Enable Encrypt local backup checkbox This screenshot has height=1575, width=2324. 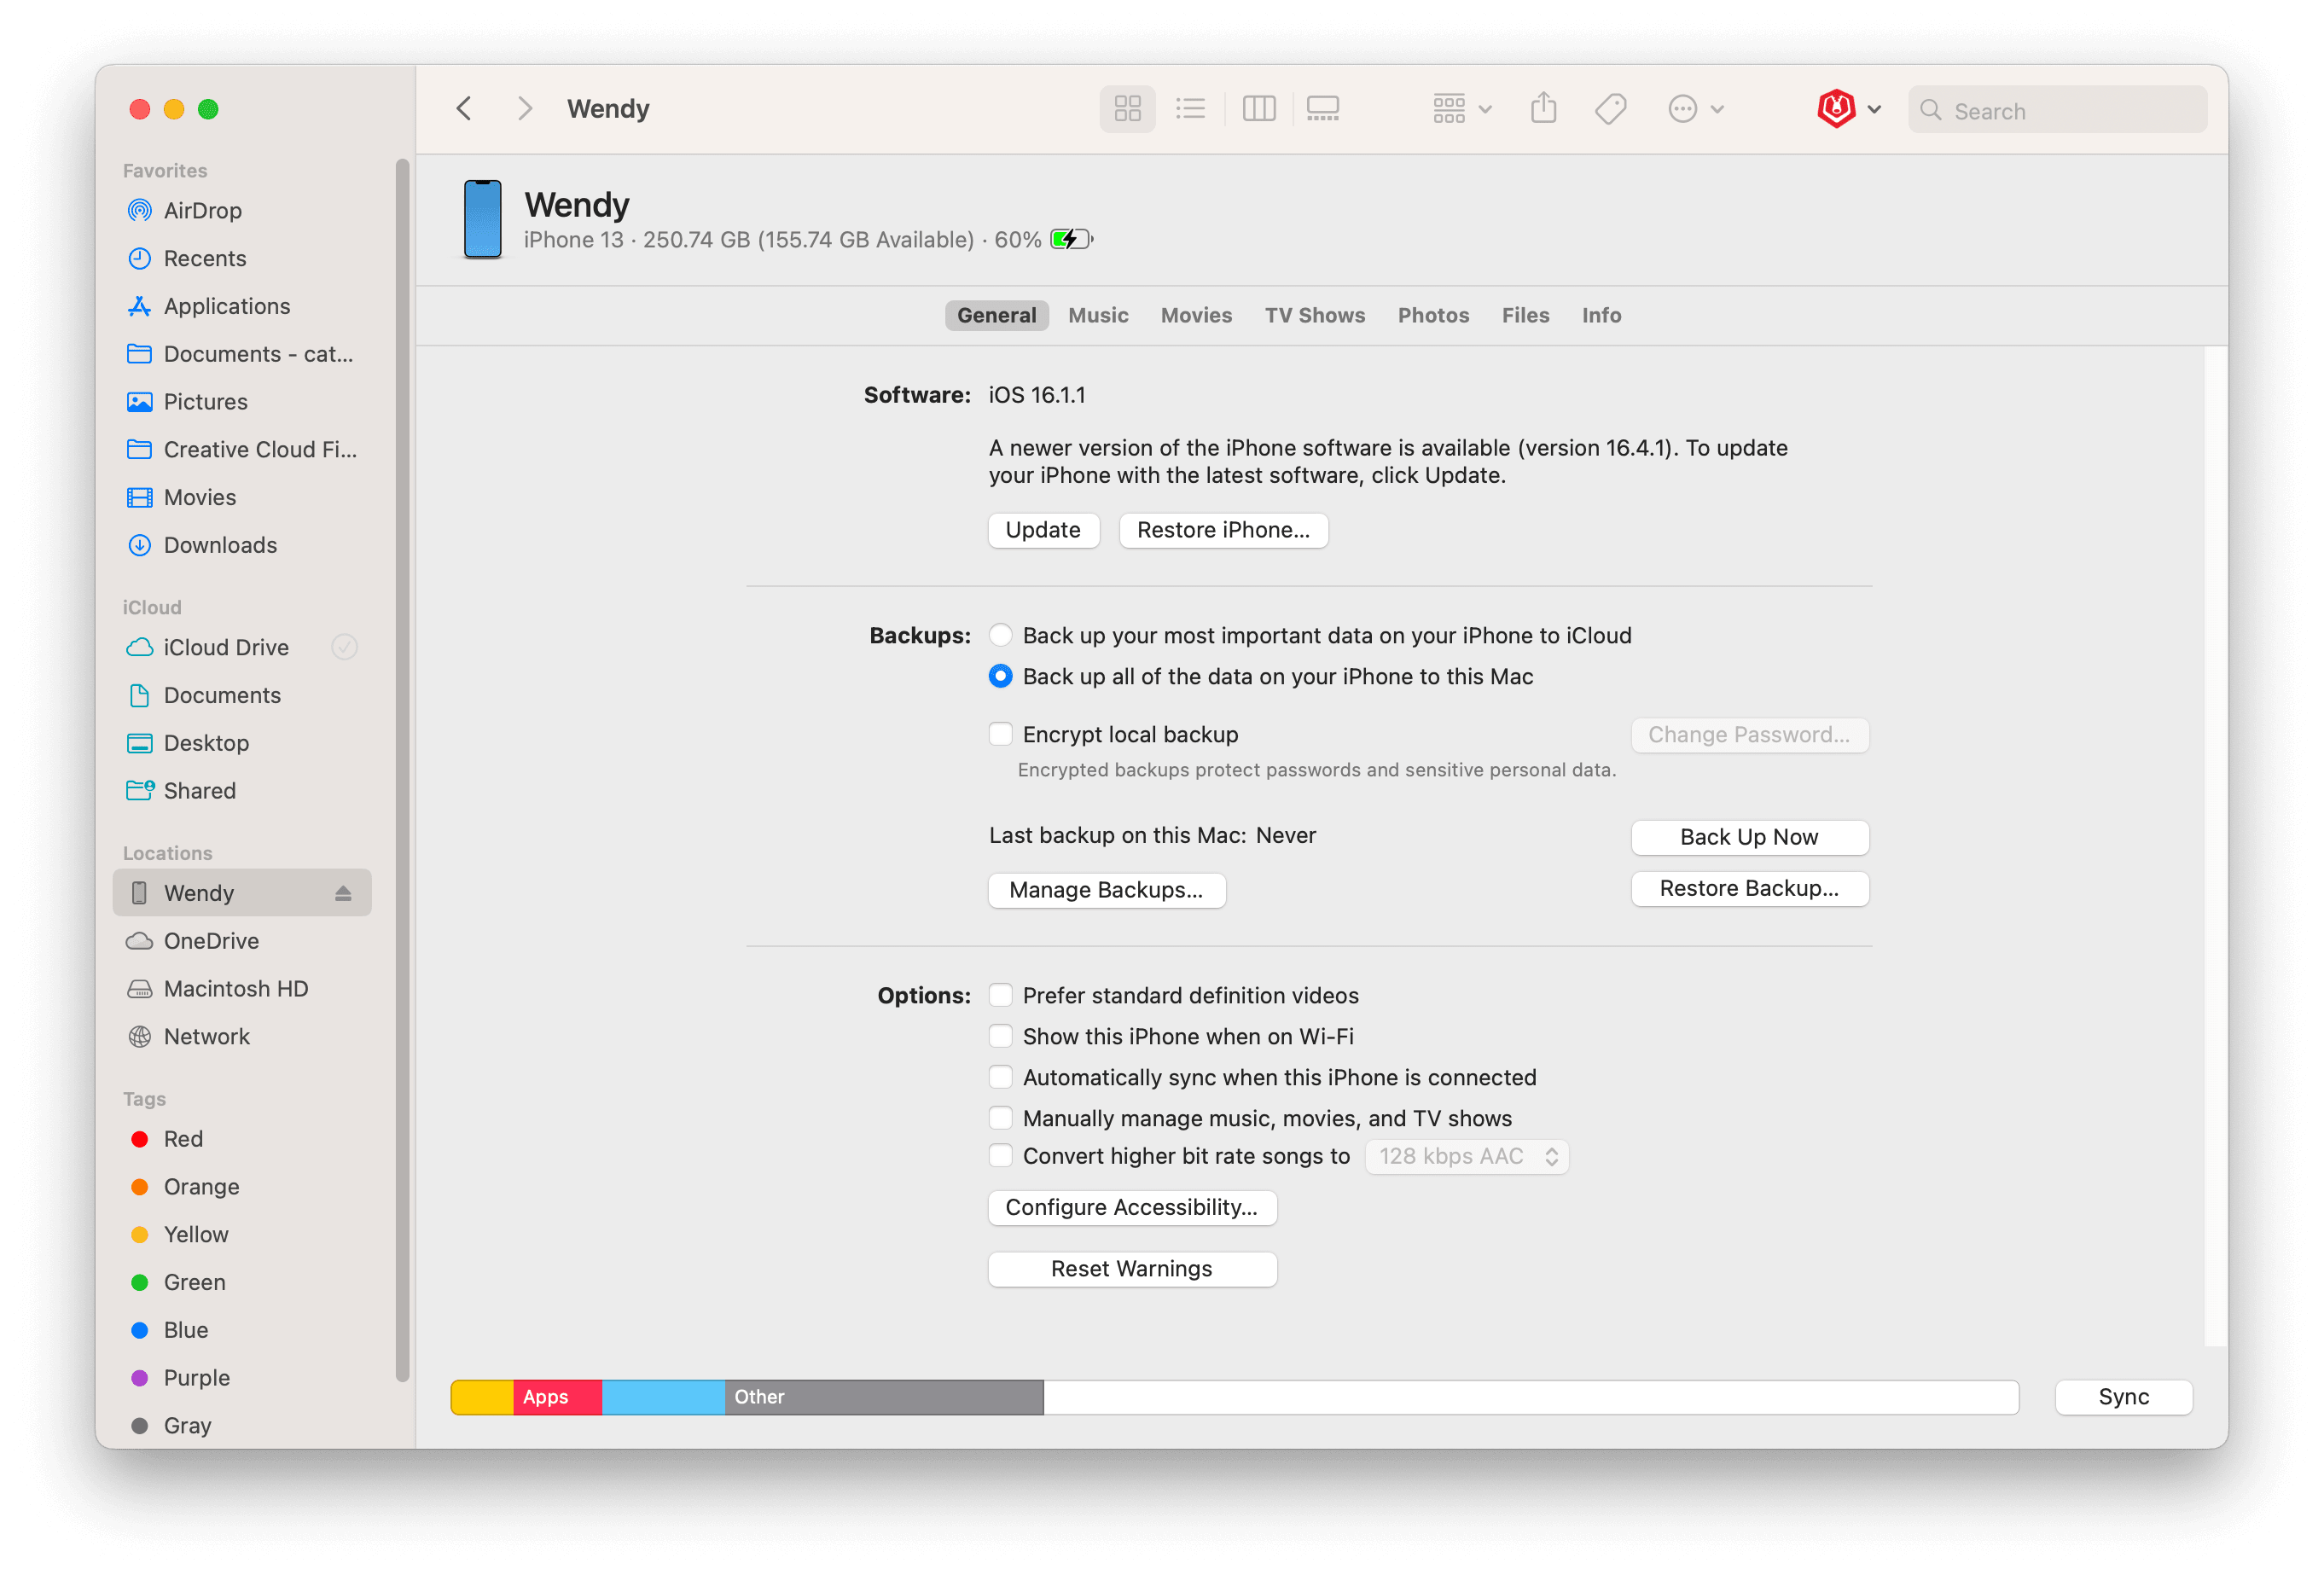coord(1000,735)
